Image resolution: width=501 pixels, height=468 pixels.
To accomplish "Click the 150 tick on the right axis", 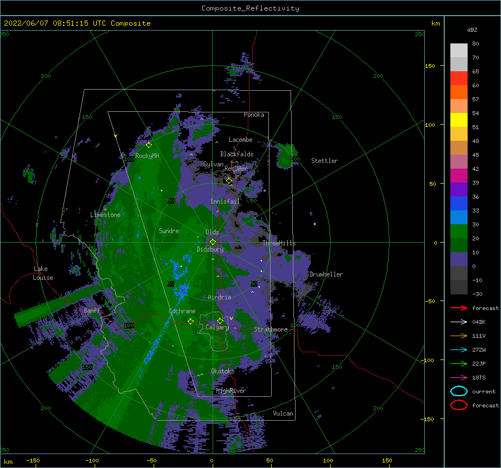I will click(430, 66).
